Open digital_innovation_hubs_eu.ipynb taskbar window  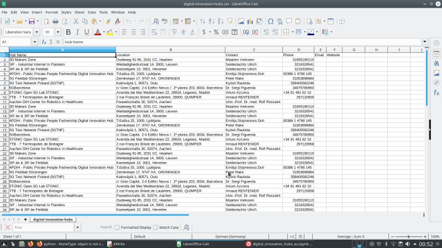(280, 244)
